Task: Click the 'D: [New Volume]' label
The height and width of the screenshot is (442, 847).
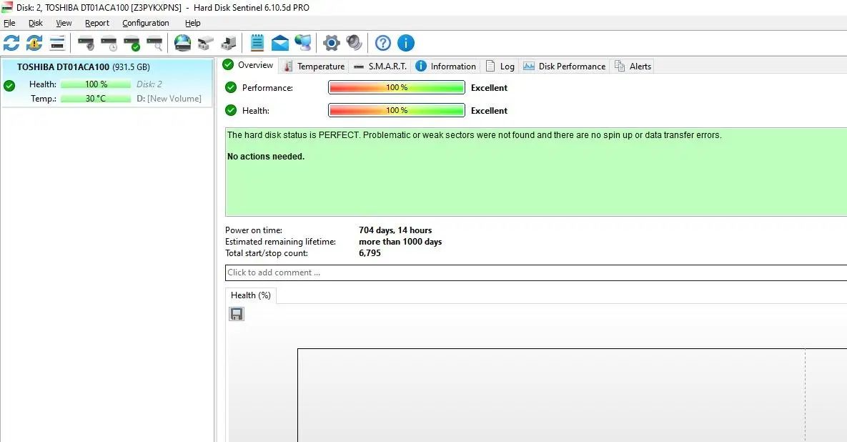Action: point(169,99)
